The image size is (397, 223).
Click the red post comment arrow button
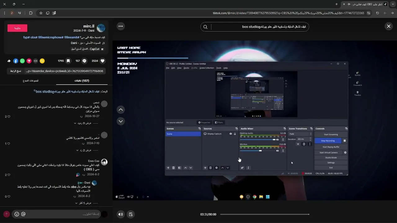[7, 214]
